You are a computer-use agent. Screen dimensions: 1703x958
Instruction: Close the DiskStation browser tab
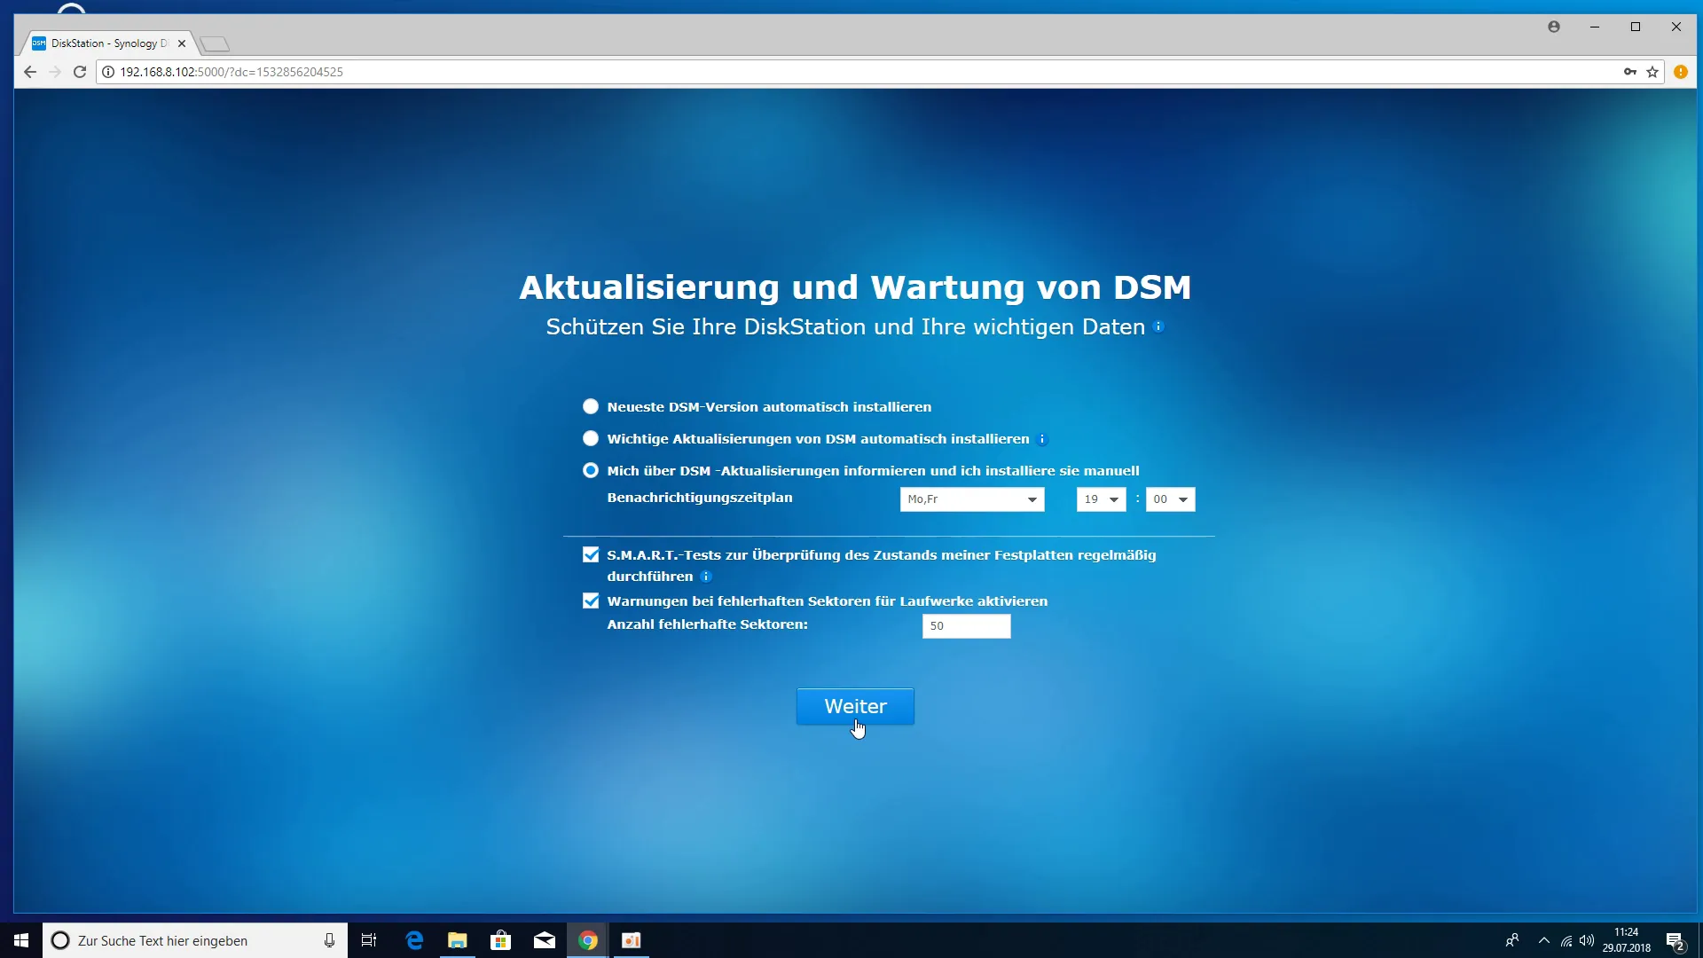point(182,43)
